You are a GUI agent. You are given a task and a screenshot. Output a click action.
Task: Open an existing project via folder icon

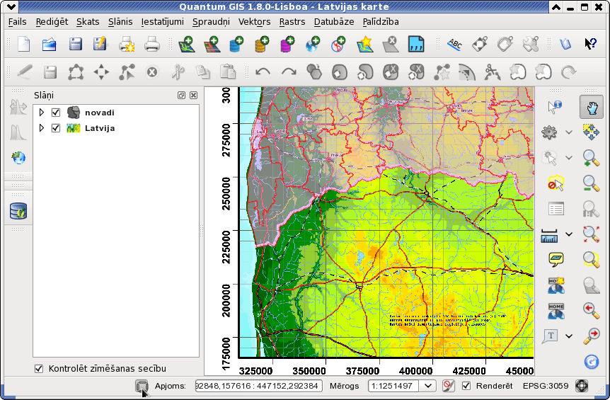tap(50, 45)
